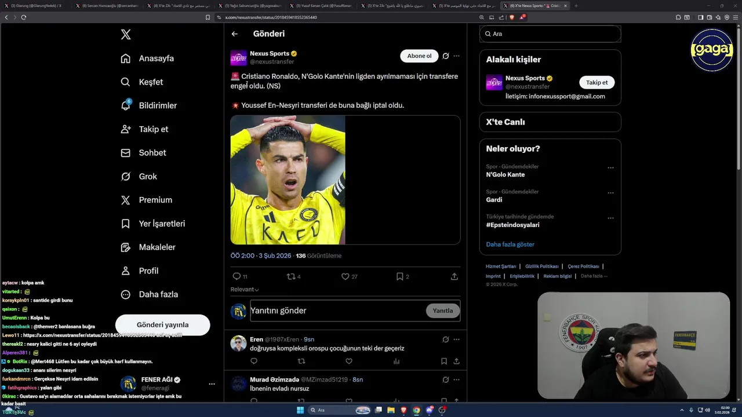Click the repost icon on Eren's comment
The image size is (742, 417).
(x=301, y=361)
